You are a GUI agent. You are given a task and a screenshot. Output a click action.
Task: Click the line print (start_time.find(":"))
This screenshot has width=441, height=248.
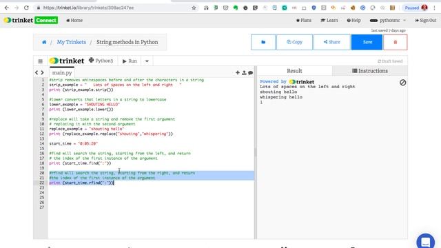tap(80, 163)
